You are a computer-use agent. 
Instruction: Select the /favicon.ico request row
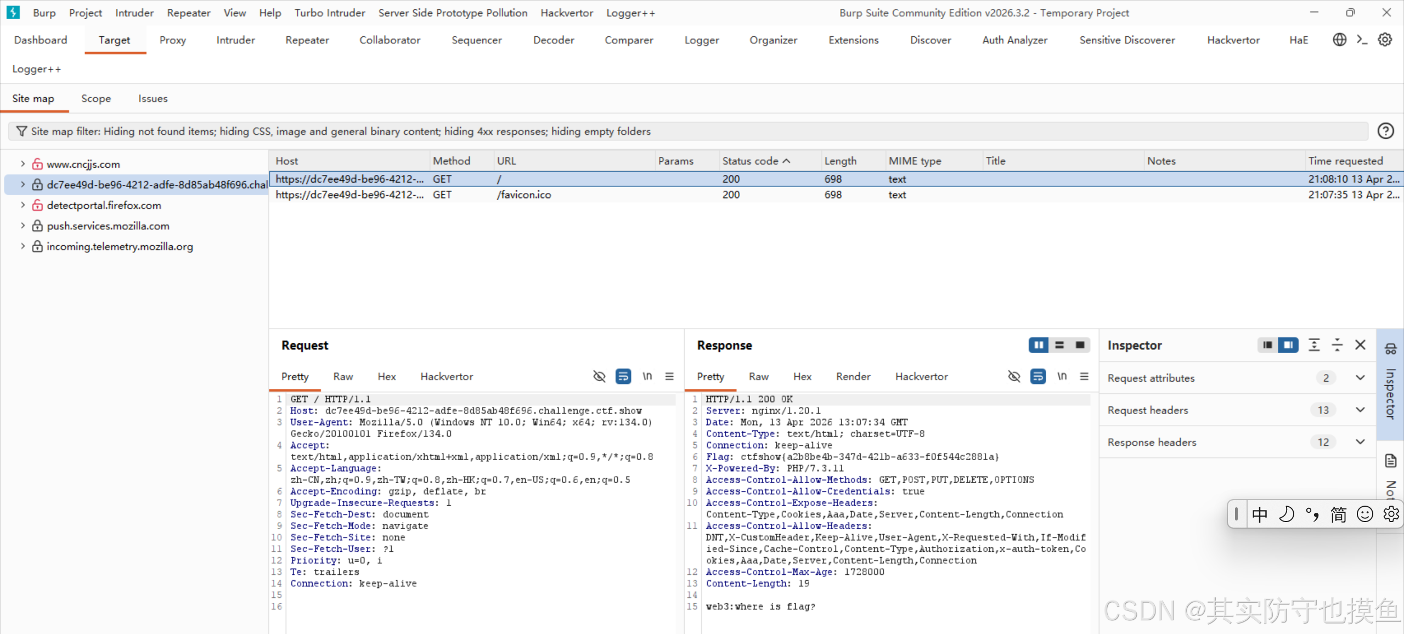524,195
